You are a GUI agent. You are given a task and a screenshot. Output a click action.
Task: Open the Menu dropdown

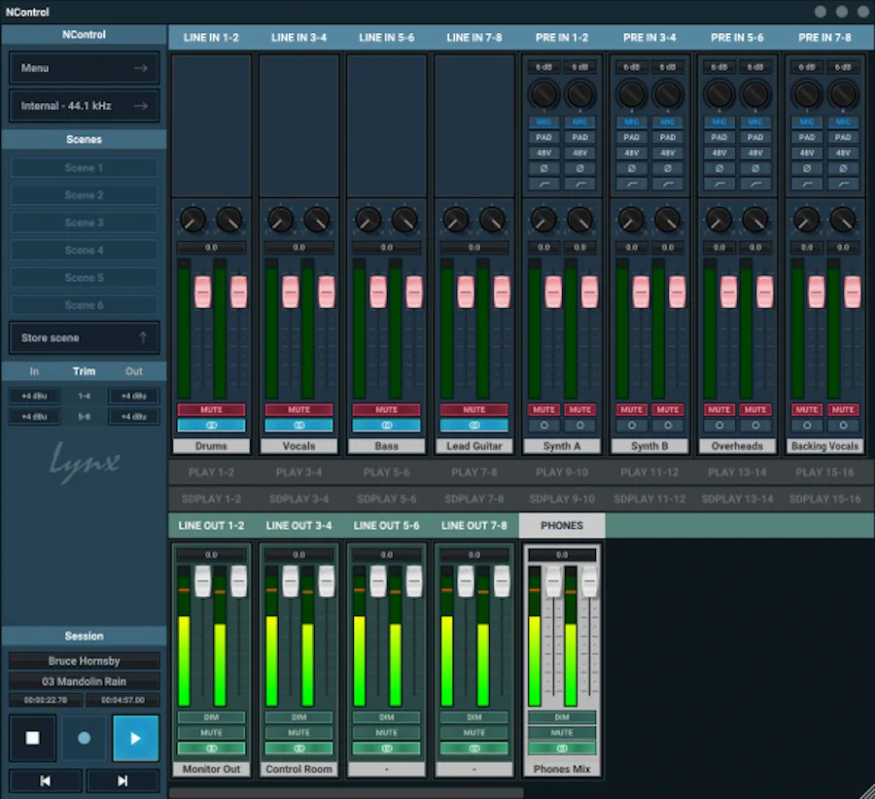click(85, 68)
